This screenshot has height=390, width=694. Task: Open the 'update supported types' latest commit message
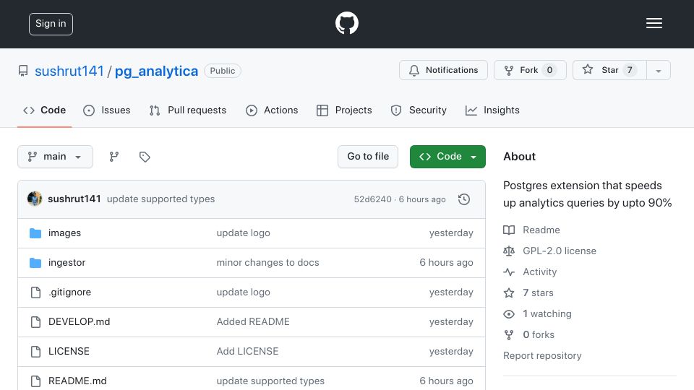[x=160, y=199]
